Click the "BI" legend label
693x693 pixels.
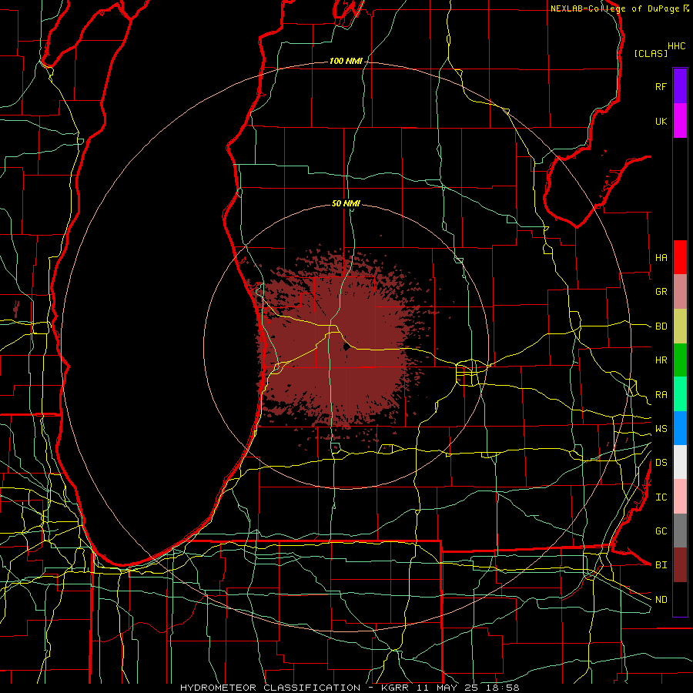pyautogui.click(x=661, y=565)
